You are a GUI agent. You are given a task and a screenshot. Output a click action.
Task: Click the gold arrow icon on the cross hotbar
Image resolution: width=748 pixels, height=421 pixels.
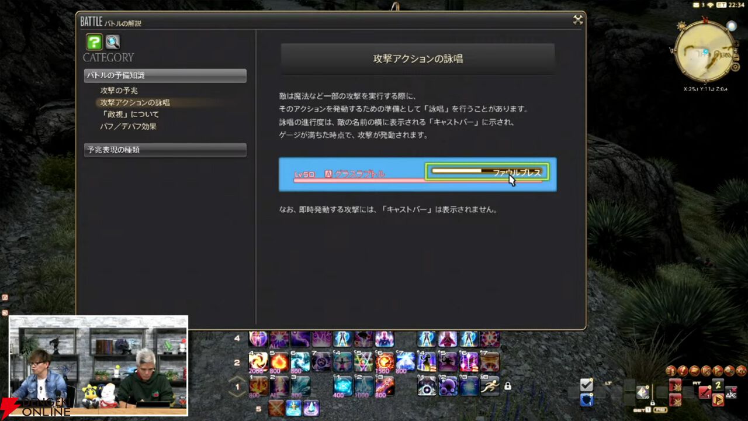pos(718,400)
